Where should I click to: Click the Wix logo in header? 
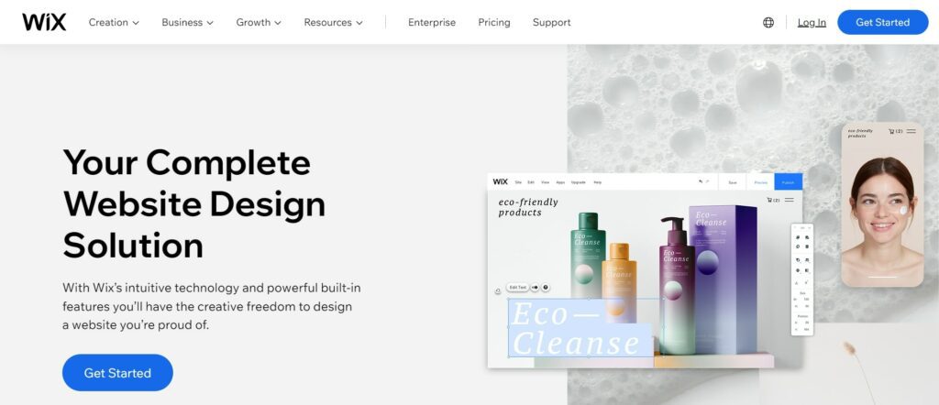point(44,22)
